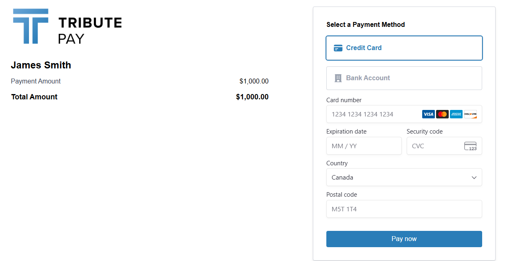This screenshot has height=261, width=505.
Task: Click the CVC card hint icon
Action: tap(470, 146)
